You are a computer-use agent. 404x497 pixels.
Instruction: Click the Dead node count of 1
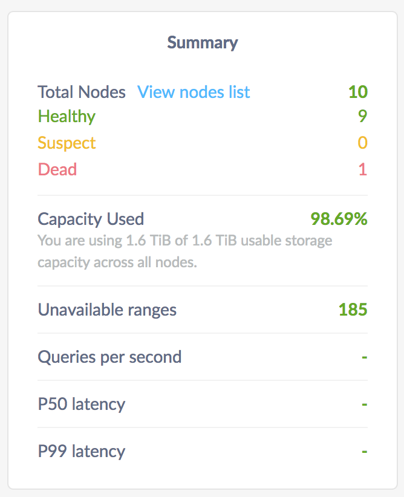[x=362, y=169]
